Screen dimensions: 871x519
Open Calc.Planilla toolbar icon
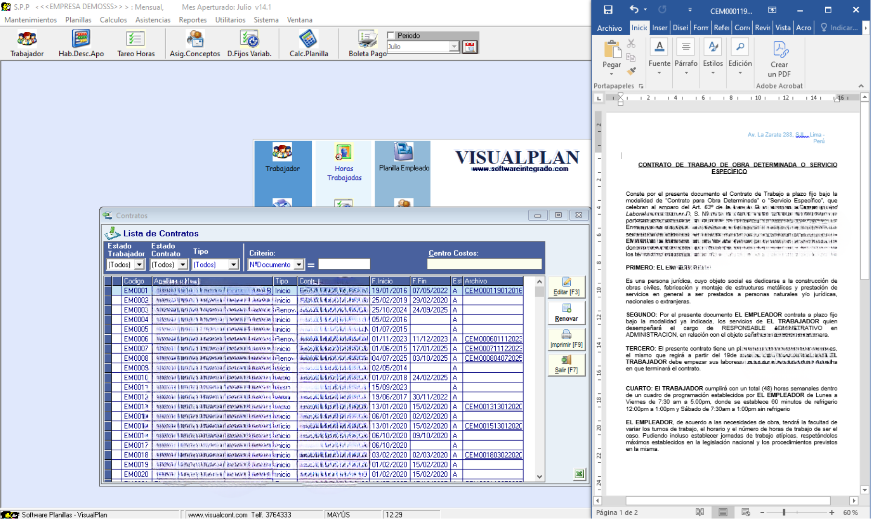pyautogui.click(x=308, y=43)
